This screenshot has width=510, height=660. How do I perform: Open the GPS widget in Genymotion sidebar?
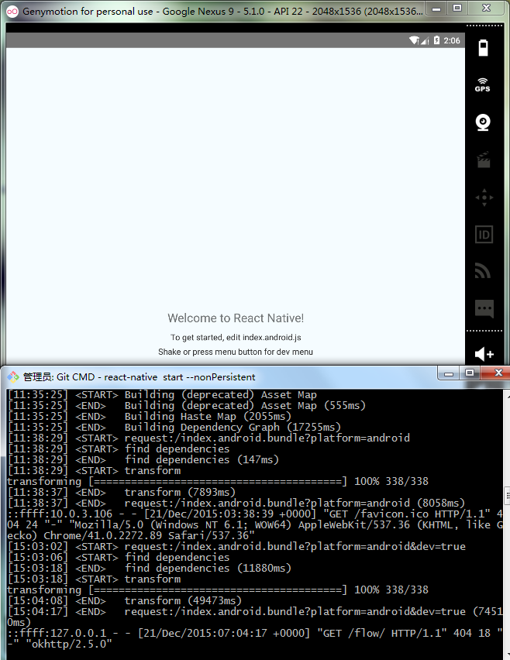click(x=483, y=84)
